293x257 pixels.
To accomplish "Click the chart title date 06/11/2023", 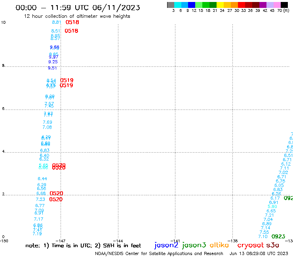I will point(116,8).
